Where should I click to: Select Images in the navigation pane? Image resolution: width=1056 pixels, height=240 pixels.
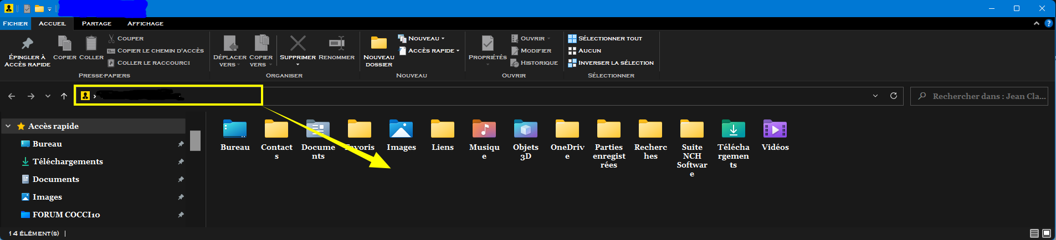coord(47,197)
